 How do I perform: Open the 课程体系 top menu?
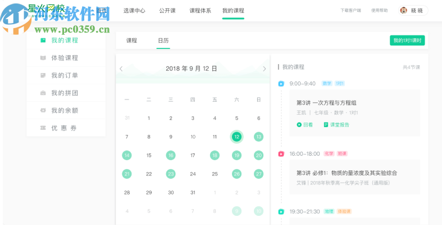click(x=200, y=11)
